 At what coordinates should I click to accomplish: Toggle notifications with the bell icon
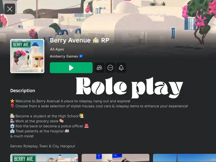[x=121, y=68]
